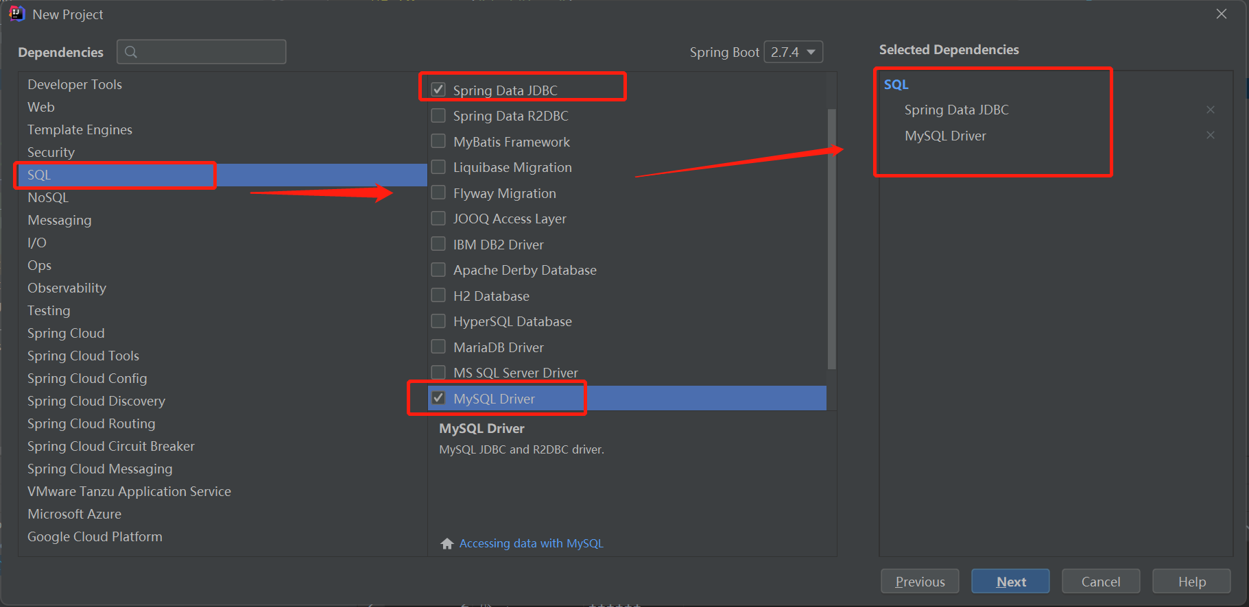This screenshot has width=1249, height=607.
Task: Open the Spring Boot version dropdown
Action: (794, 52)
